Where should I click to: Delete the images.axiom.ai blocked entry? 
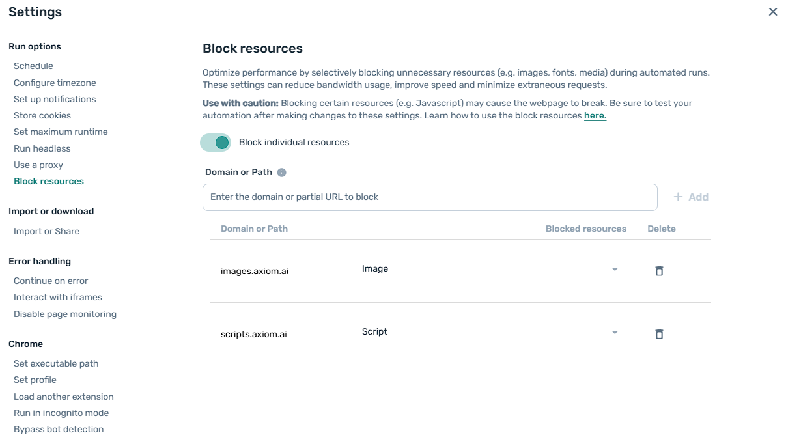[659, 271]
